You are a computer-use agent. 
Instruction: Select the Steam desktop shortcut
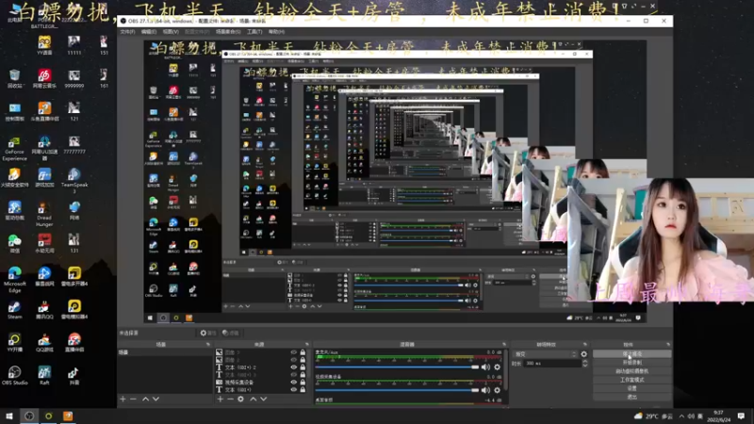click(x=14, y=310)
